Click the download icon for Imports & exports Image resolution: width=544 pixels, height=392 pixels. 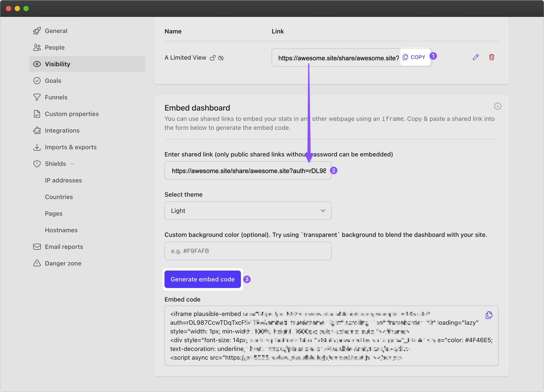(x=37, y=147)
